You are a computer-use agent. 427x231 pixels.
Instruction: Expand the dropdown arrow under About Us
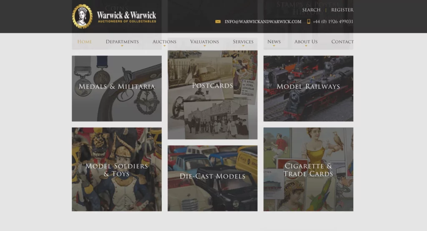pos(306,46)
